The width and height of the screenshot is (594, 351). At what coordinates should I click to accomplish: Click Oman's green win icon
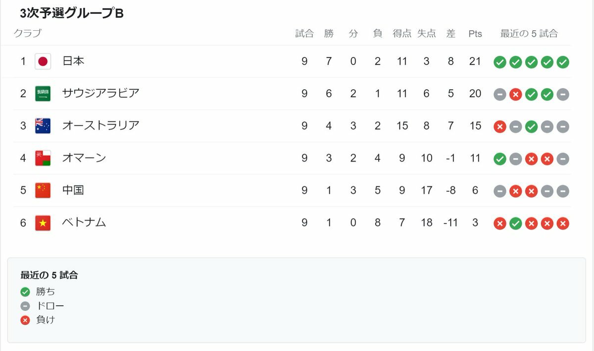tap(500, 159)
